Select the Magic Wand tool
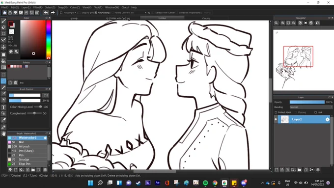Image resolution: width=334 pixels, height=188 pixels. [x=3, y=87]
